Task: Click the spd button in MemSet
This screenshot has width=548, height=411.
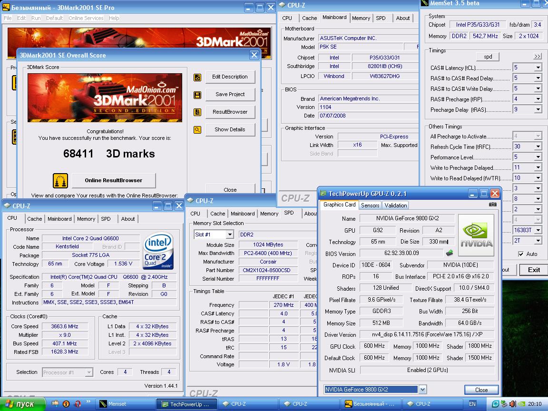Action: pyautogui.click(x=488, y=57)
